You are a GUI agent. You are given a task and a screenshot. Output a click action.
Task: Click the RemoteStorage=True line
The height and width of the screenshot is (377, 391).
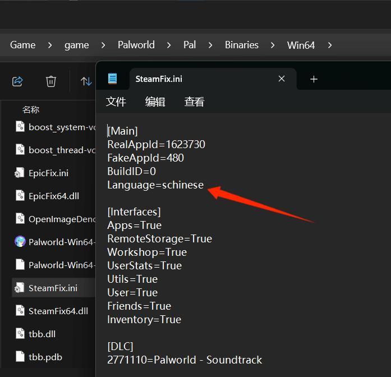tap(159, 239)
